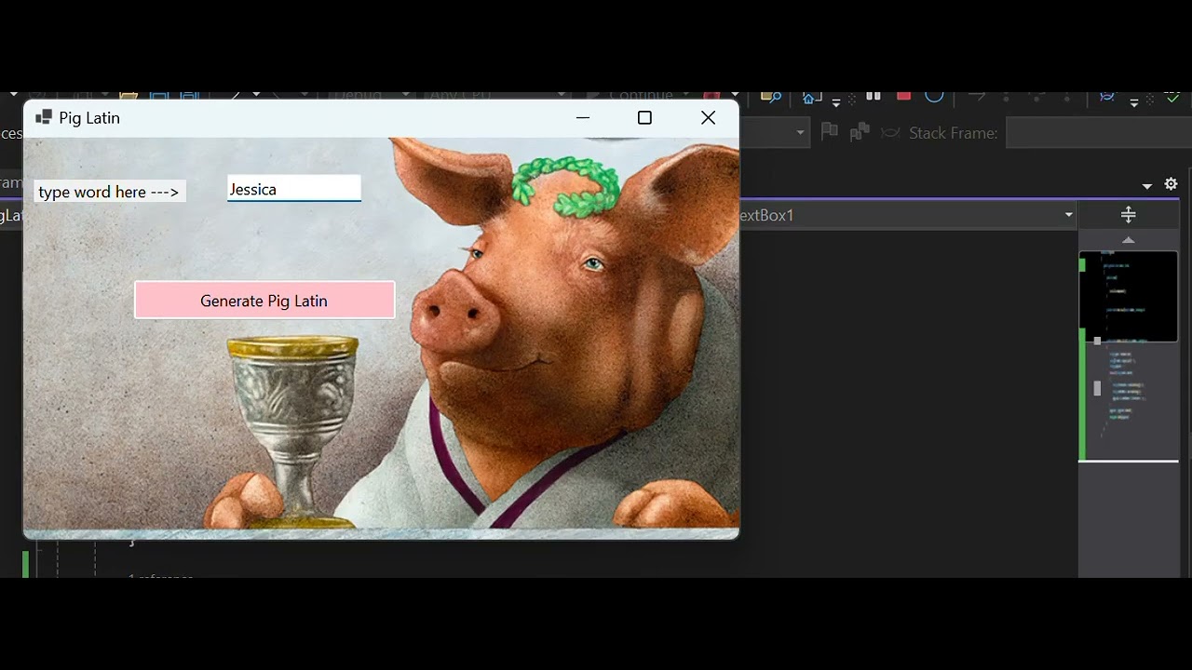Click the blue feedback icon in top toolbar
Viewport: 1192px width, 670px height.
[x=1106, y=96]
